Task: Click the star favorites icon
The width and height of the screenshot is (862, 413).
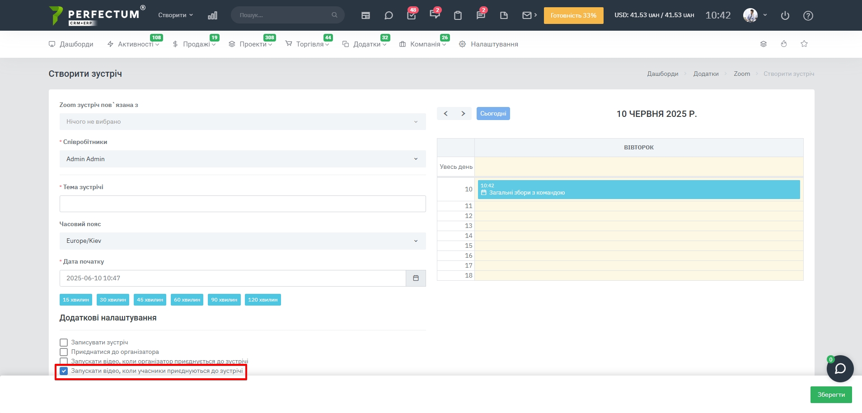Action: coord(804,44)
